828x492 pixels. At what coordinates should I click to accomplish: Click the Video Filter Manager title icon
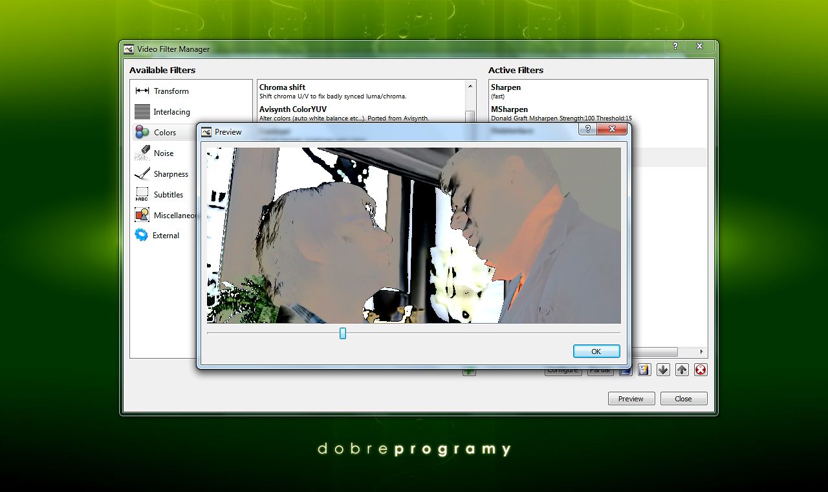point(129,49)
